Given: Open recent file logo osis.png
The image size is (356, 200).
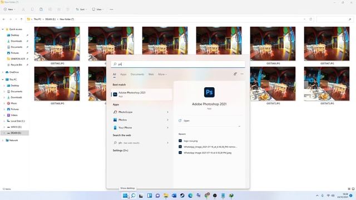Looking at the screenshot, I should pyautogui.click(x=190, y=141).
